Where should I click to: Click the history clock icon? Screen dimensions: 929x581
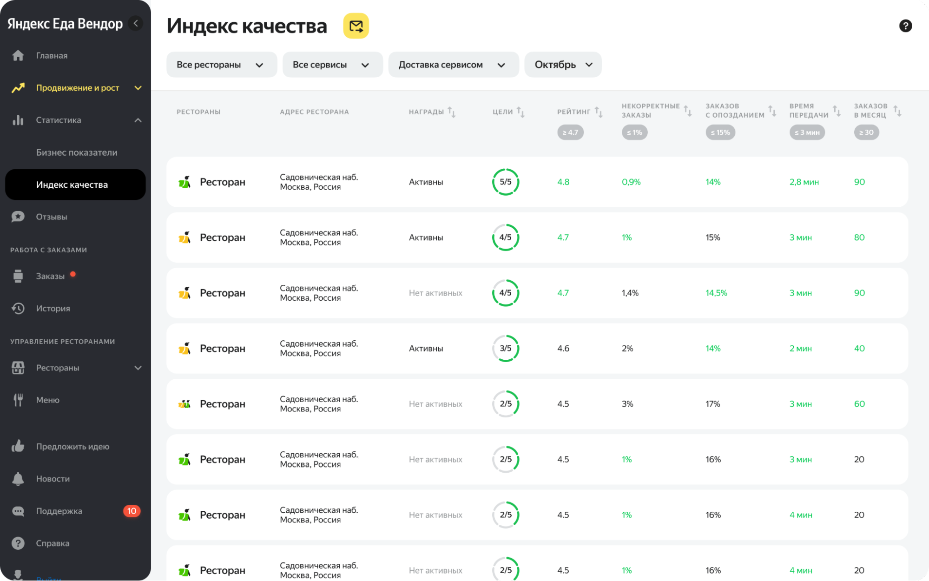(x=18, y=308)
